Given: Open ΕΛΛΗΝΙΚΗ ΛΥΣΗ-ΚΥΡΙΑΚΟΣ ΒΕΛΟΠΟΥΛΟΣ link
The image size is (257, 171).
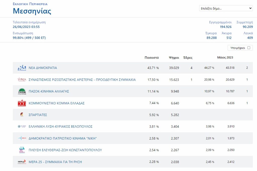Looking at the screenshot, I should pyautogui.click(x=60, y=127).
